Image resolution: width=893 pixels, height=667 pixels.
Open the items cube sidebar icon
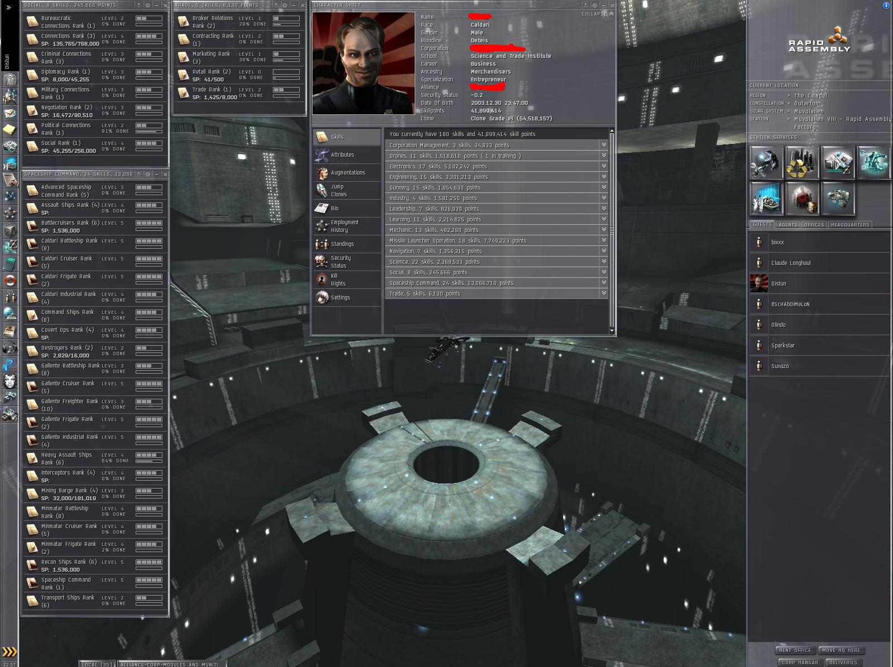coord(9,230)
